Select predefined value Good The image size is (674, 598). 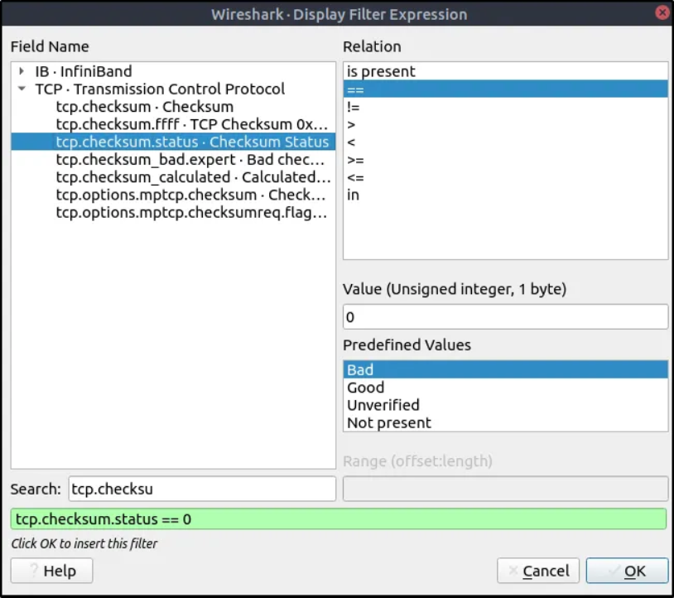505,388
